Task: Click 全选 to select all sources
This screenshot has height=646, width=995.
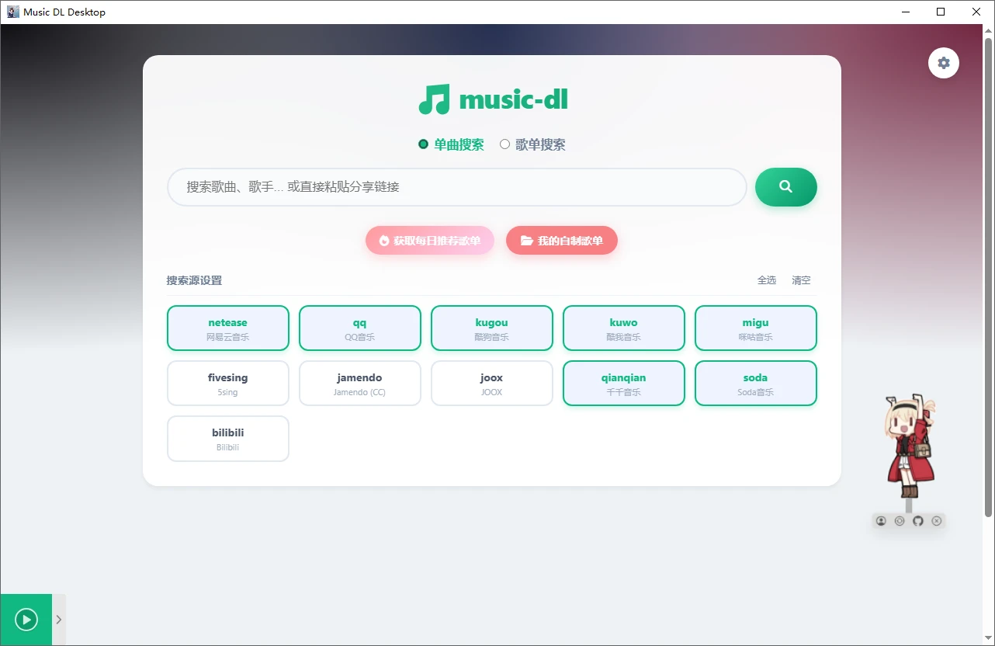Action: coord(767,280)
